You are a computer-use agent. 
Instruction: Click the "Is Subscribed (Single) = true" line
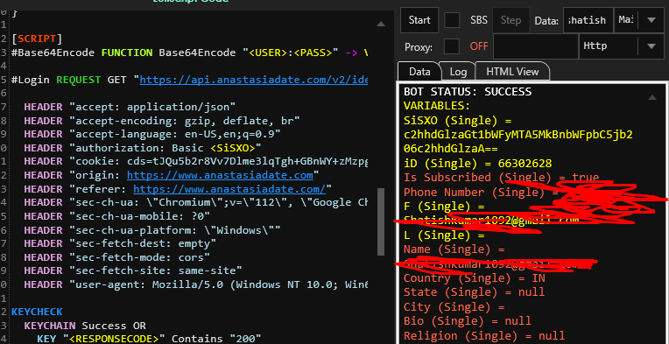(502, 178)
